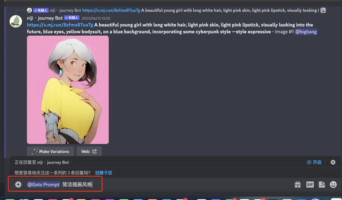Click the niji・journey Bot username in message header

45,18
